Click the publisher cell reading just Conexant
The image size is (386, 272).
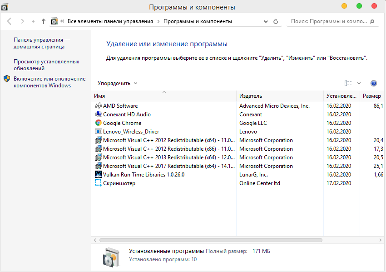pyautogui.click(x=251, y=115)
